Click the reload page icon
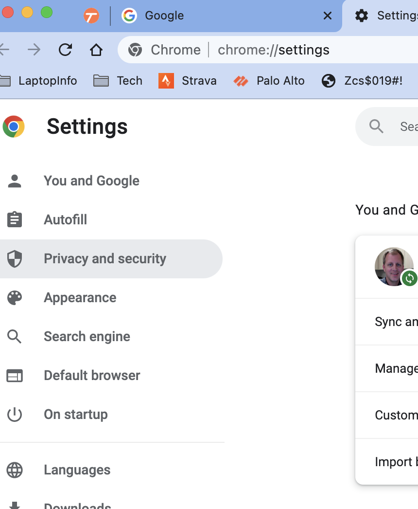 tap(65, 50)
